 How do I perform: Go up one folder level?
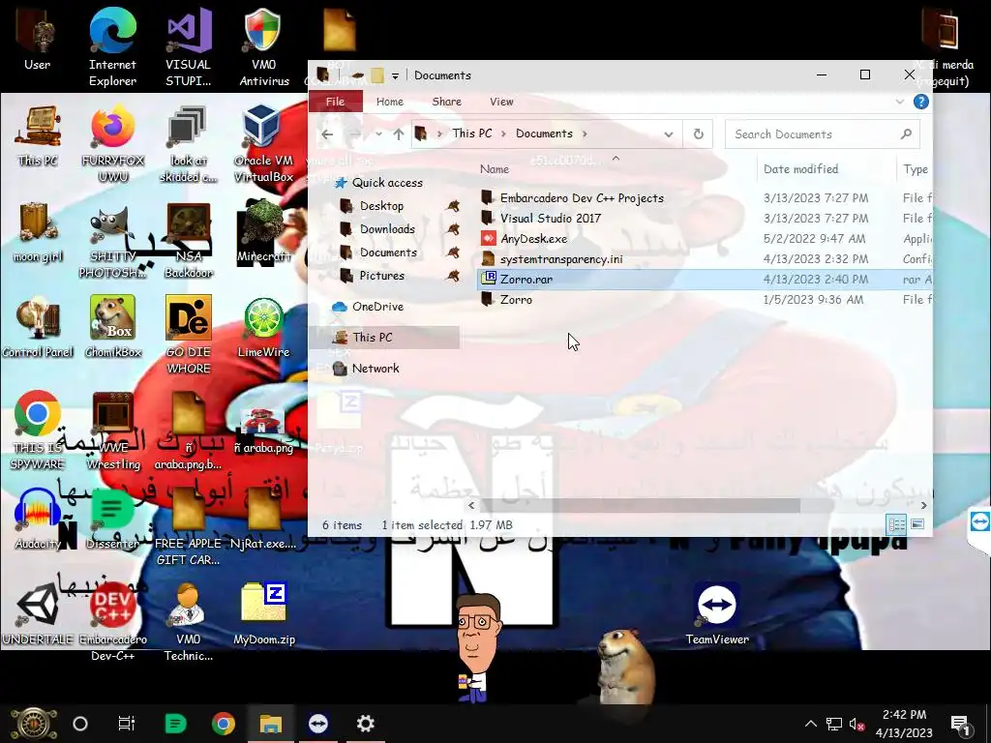pos(398,134)
